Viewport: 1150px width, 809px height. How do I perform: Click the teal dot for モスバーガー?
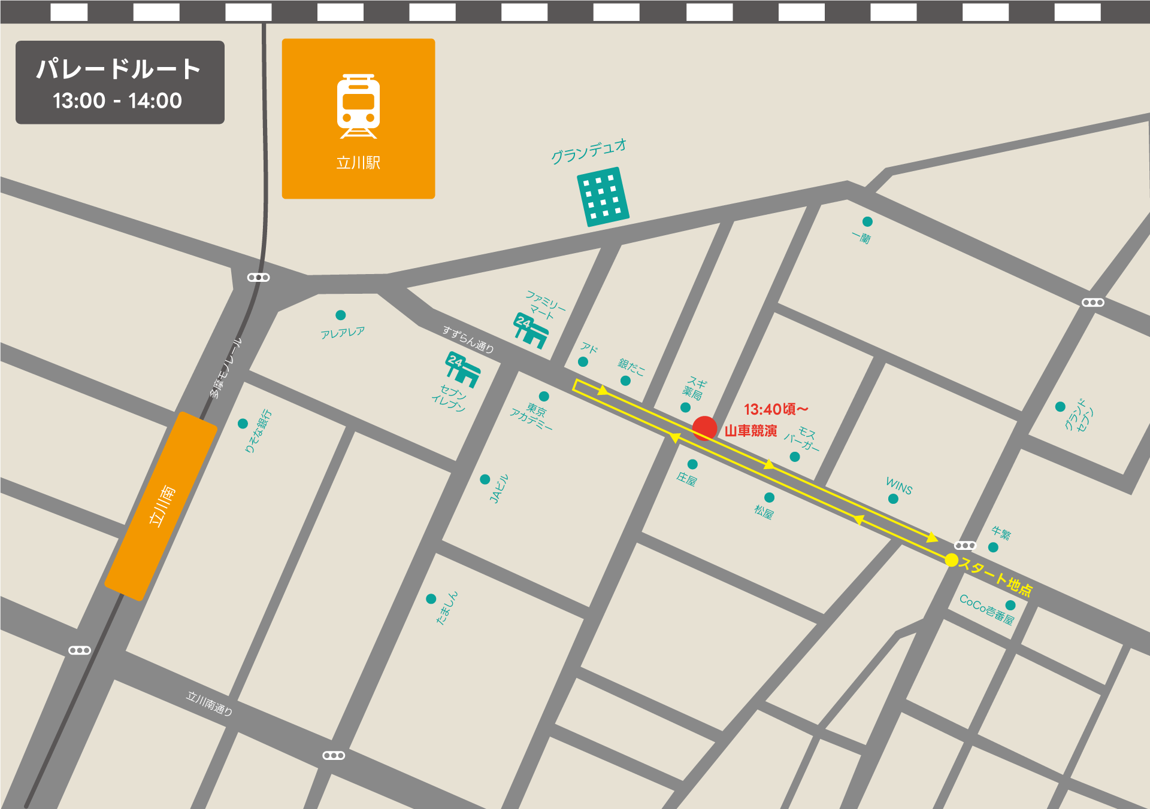[x=795, y=457]
